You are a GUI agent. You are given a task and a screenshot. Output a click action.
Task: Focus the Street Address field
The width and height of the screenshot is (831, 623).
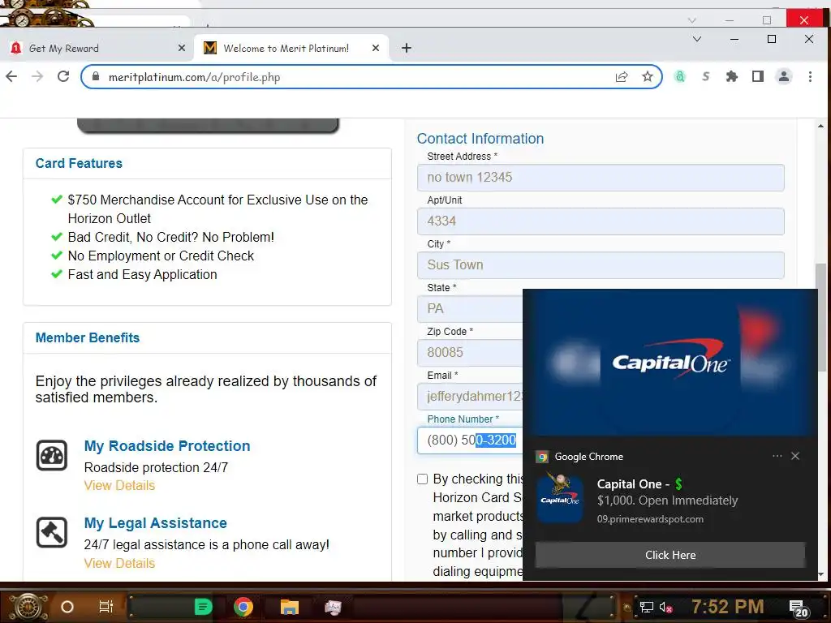tap(601, 178)
